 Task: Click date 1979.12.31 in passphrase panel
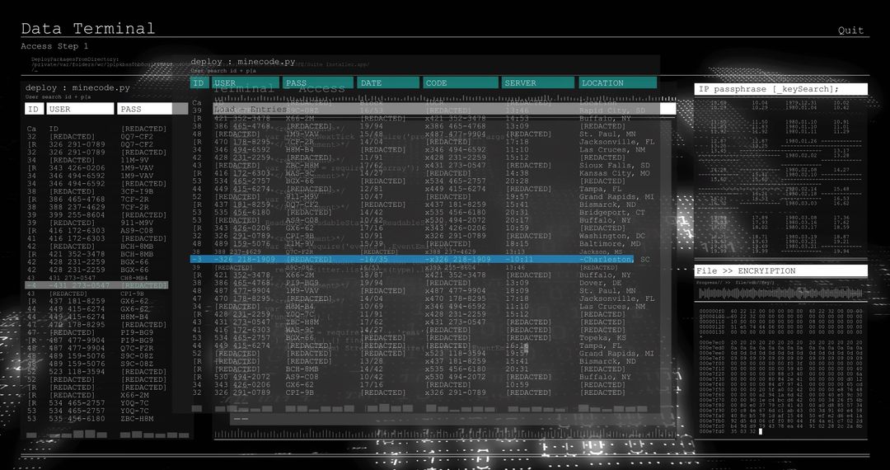click(802, 103)
